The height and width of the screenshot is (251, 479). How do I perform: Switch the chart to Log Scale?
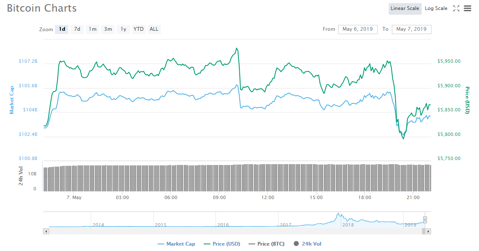pyautogui.click(x=436, y=8)
